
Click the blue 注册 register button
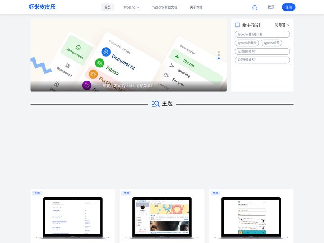point(288,7)
